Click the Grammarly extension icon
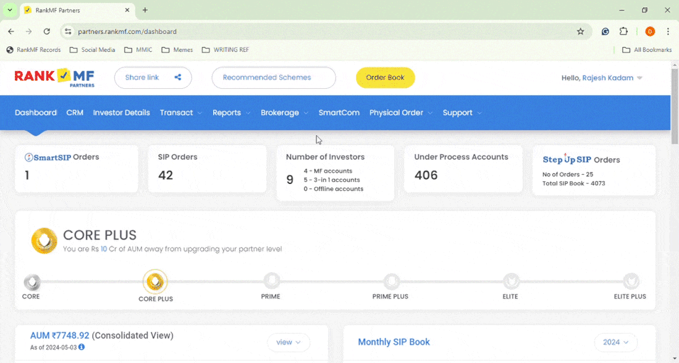This screenshot has height=363, width=679. [x=605, y=31]
